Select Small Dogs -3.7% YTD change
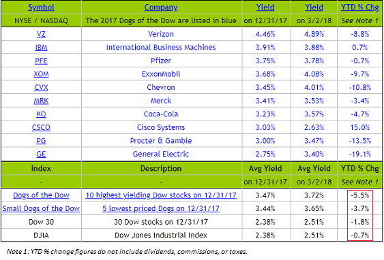This screenshot has width=384, height=260. pyautogui.click(x=360, y=208)
